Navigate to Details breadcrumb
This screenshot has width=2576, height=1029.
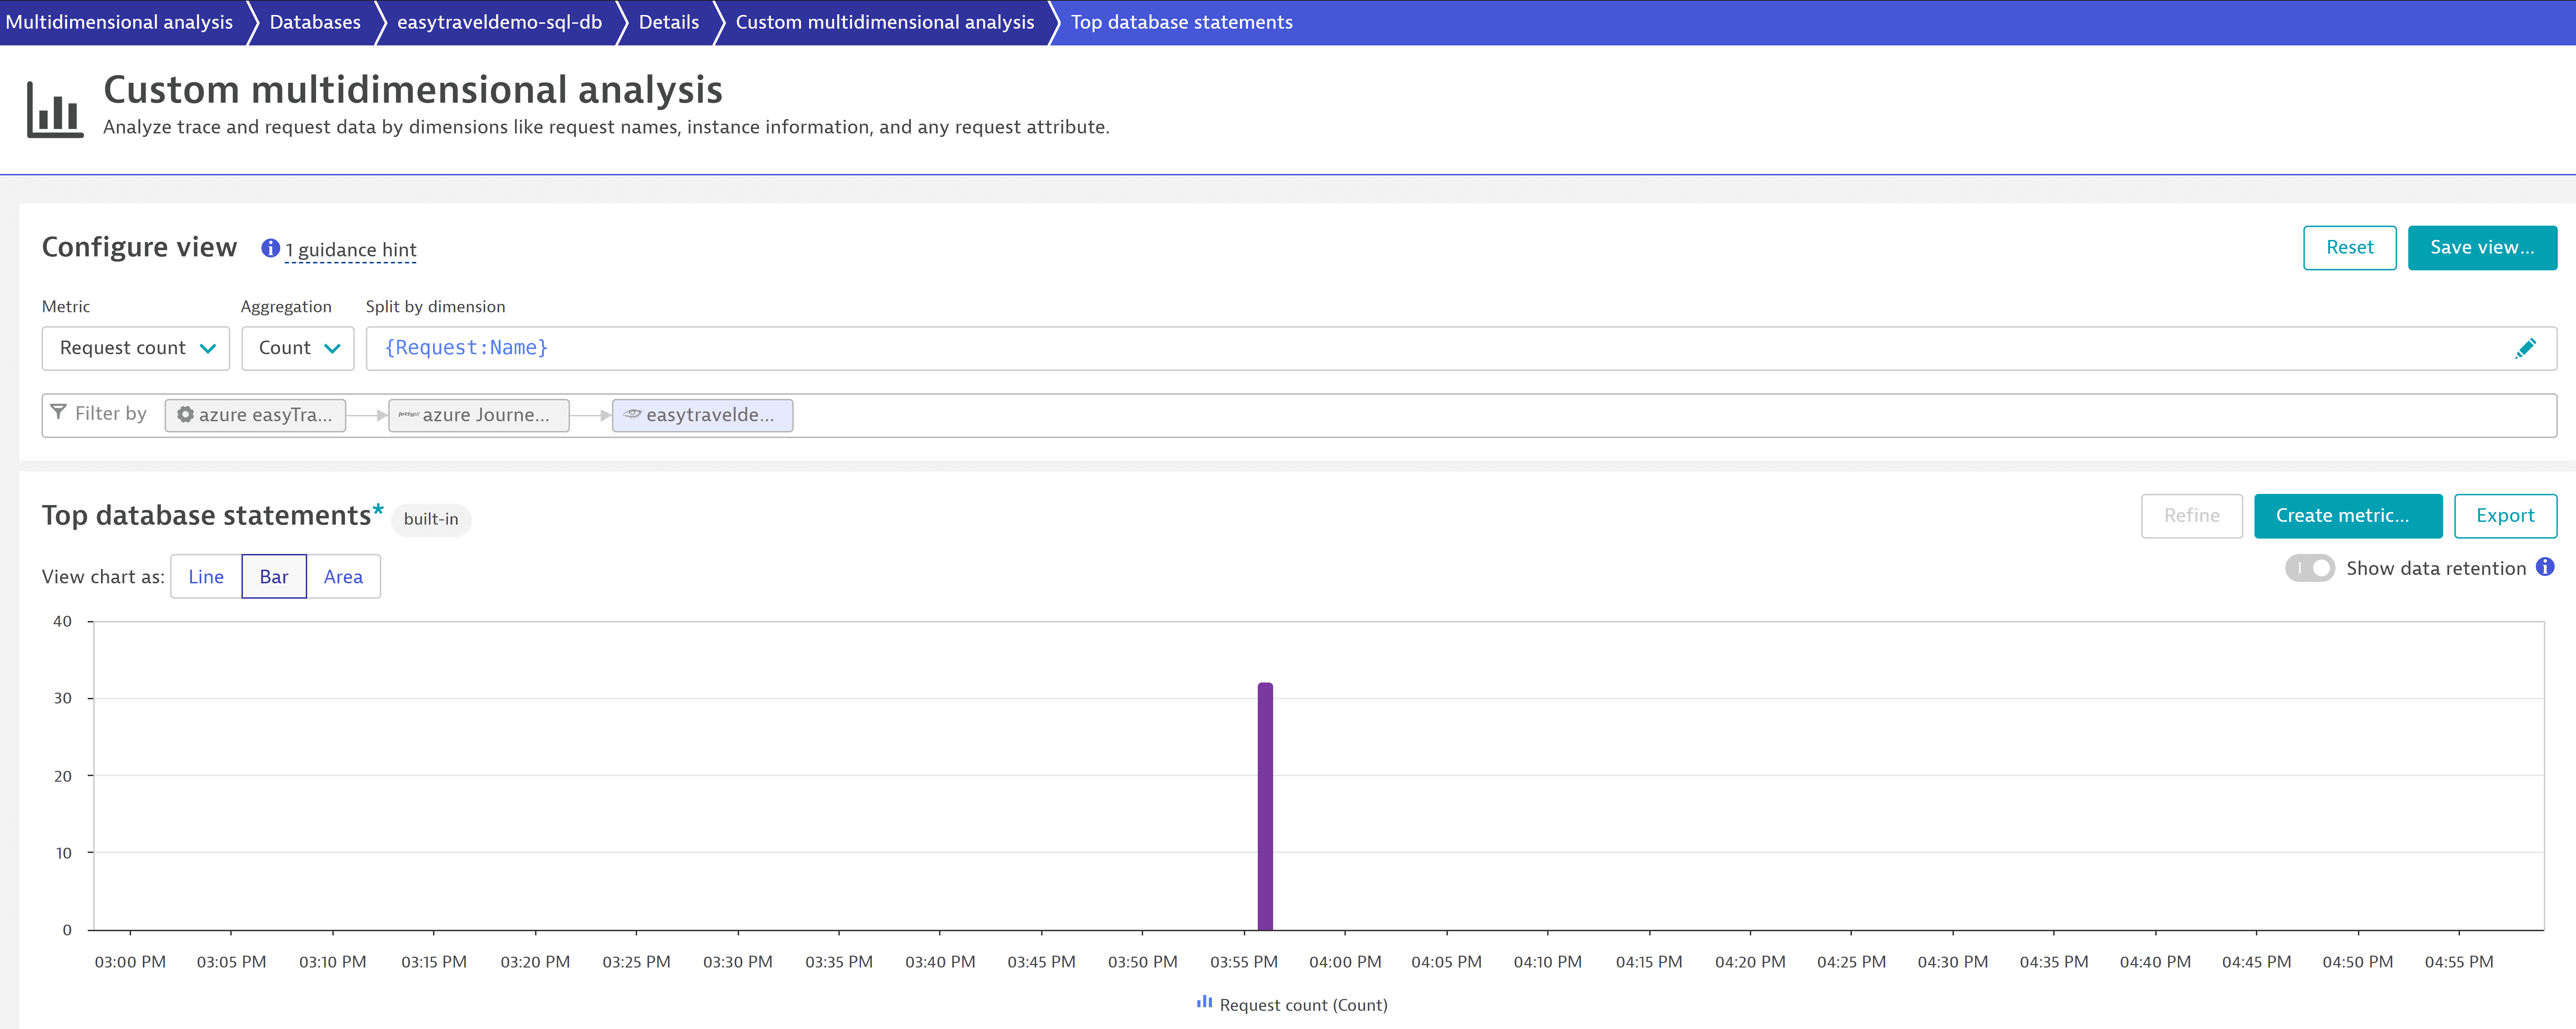point(669,22)
